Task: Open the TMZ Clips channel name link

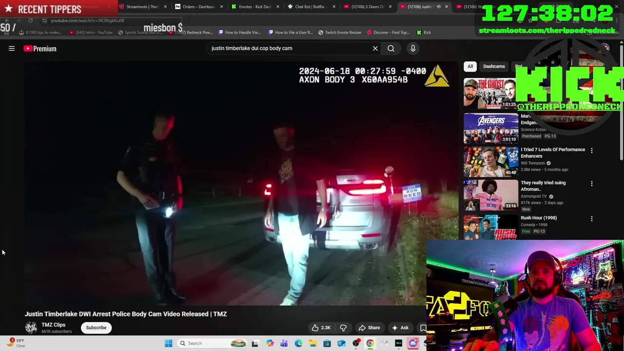Action: pyautogui.click(x=53, y=325)
